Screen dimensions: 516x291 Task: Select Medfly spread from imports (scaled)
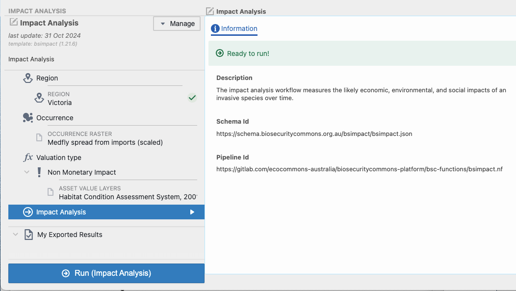pyautogui.click(x=105, y=142)
